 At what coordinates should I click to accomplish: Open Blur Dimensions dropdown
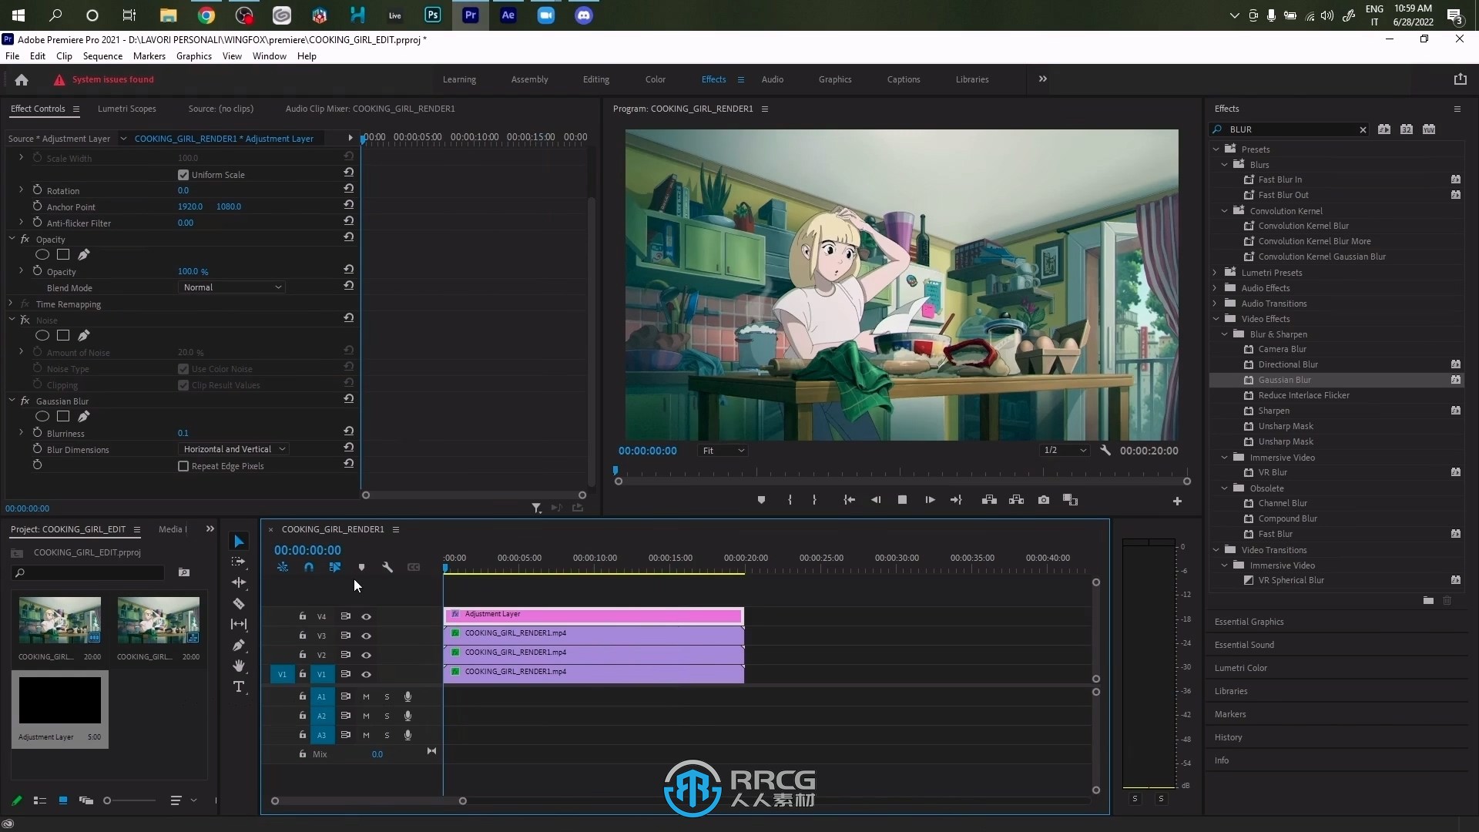[x=233, y=449]
